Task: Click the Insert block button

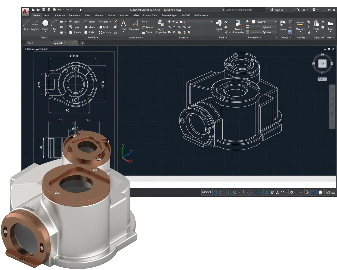Action: pyautogui.click(x=219, y=26)
